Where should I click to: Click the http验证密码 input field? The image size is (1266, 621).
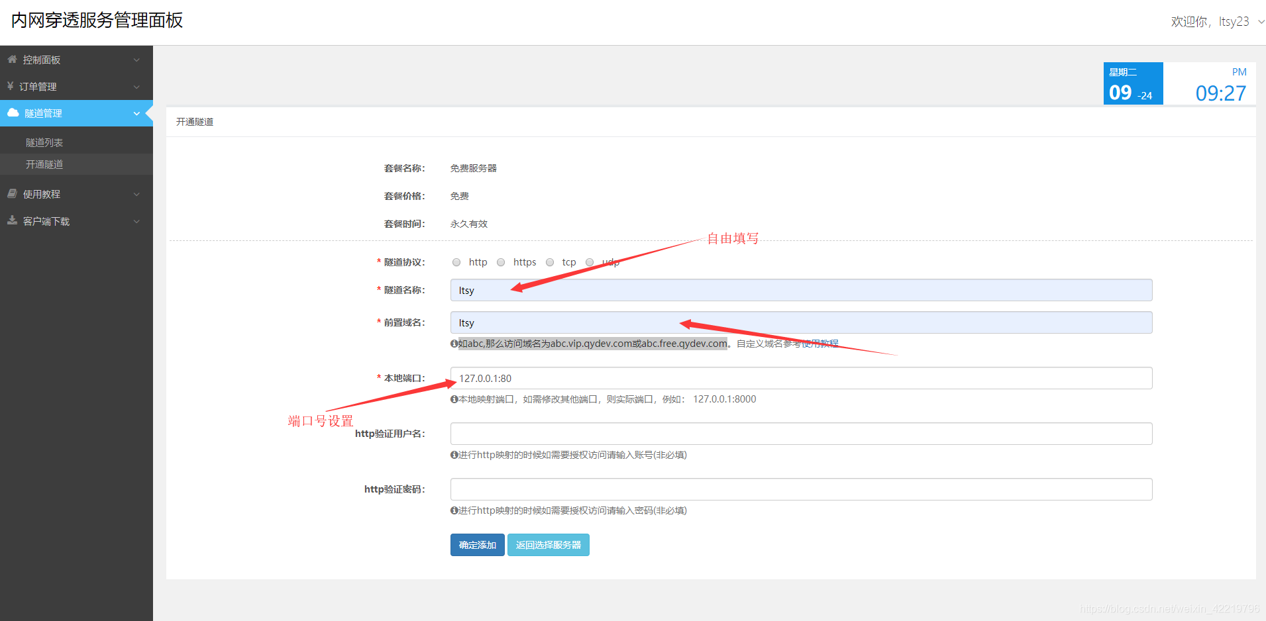[x=801, y=489]
